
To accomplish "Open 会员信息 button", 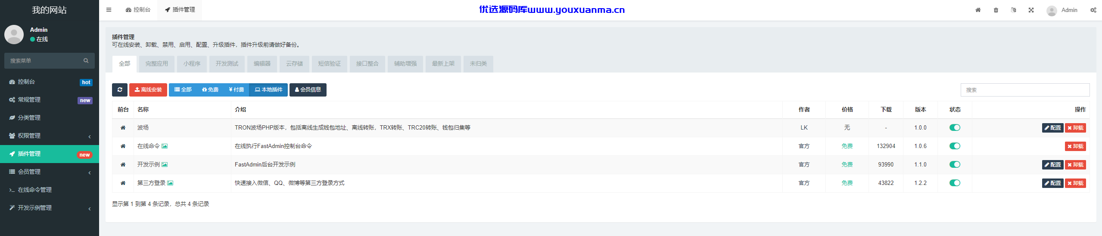I will (x=308, y=90).
